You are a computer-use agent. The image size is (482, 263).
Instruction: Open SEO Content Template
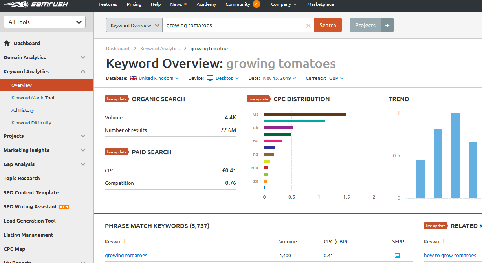[x=31, y=192]
